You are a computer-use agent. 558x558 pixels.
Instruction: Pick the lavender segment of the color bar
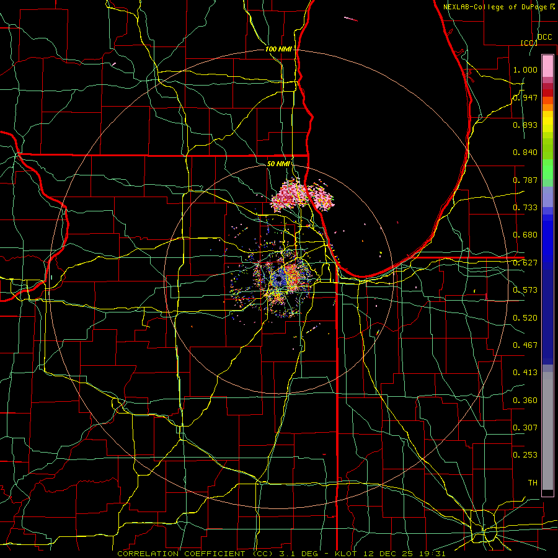coord(547,197)
